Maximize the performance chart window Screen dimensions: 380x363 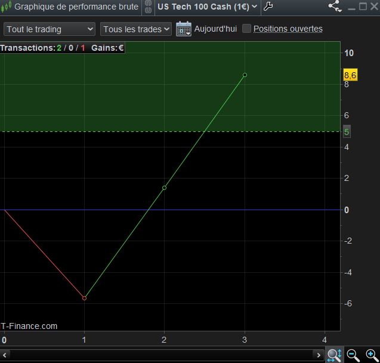[x=363, y=7]
